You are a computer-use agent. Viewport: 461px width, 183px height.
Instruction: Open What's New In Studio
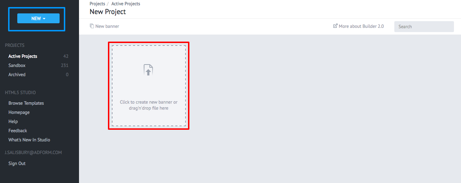(29, 140)
